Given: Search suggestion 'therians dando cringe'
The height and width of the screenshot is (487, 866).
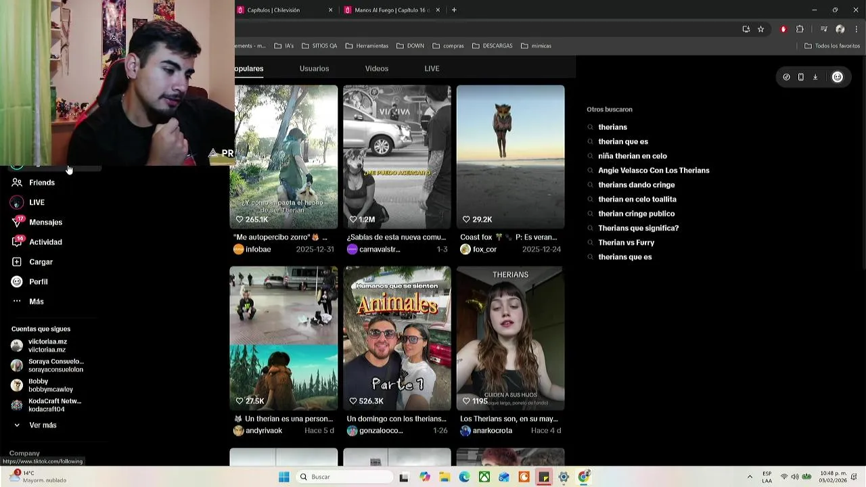Looking at the screenshot, I should 636,185.
